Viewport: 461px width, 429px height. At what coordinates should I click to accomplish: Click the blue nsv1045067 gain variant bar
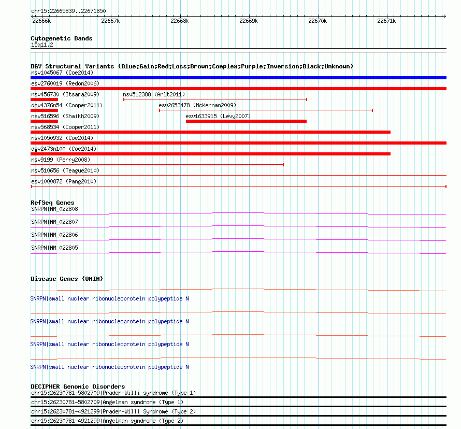[238, 78]
